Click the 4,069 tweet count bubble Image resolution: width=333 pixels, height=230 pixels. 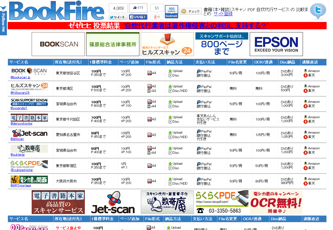coord(118,8)
